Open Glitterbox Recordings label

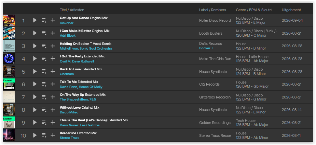(215, 97)
